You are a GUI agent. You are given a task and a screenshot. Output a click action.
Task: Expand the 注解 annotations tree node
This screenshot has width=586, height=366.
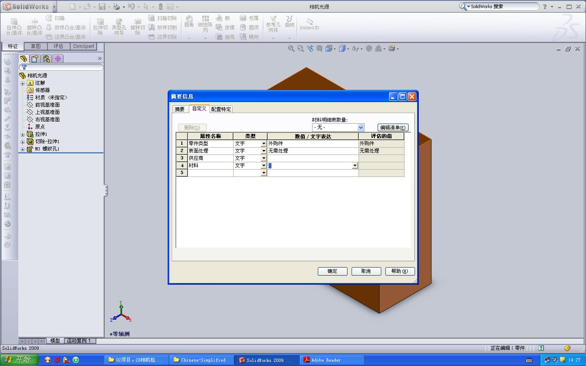click(23, 83)
